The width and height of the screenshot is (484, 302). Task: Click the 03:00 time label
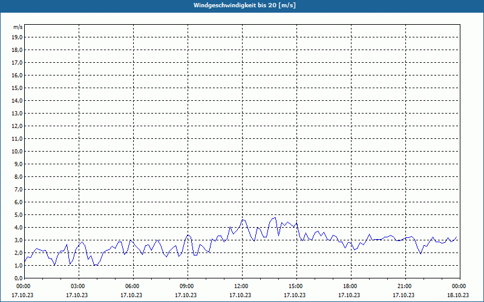(x=79, y=286)
